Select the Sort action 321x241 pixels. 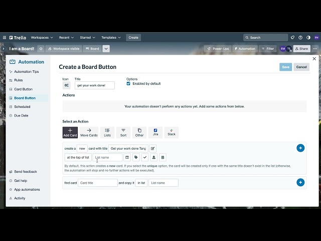(x=123, y=133)
